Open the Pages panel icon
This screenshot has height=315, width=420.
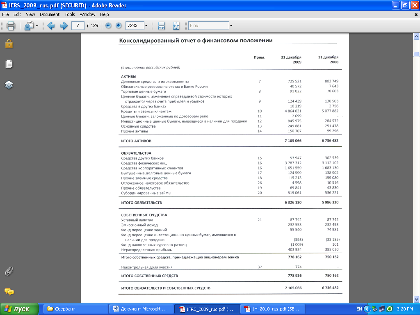click(x=9, y=64)
